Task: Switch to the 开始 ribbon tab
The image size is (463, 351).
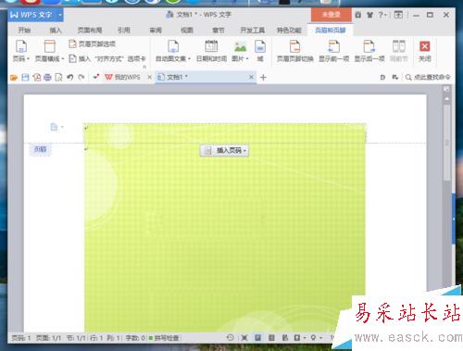Action: (24, 31)
